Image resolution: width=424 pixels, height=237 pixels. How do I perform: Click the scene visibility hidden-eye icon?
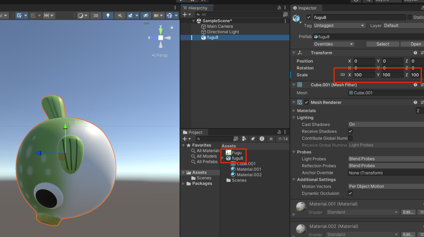pos(145,15)
